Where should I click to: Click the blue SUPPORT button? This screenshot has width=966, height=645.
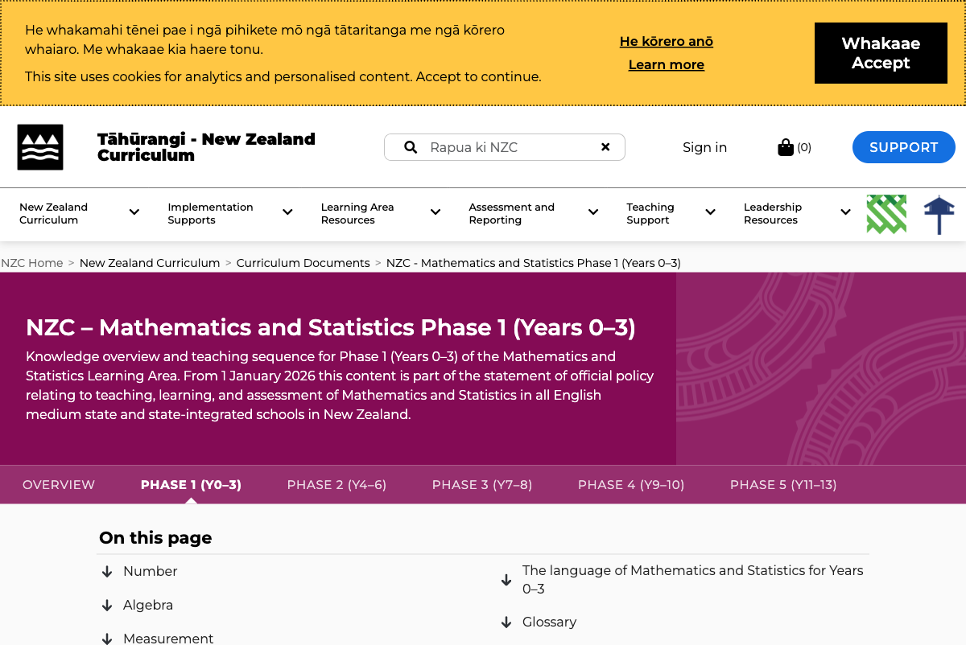[x=904, y=147]
